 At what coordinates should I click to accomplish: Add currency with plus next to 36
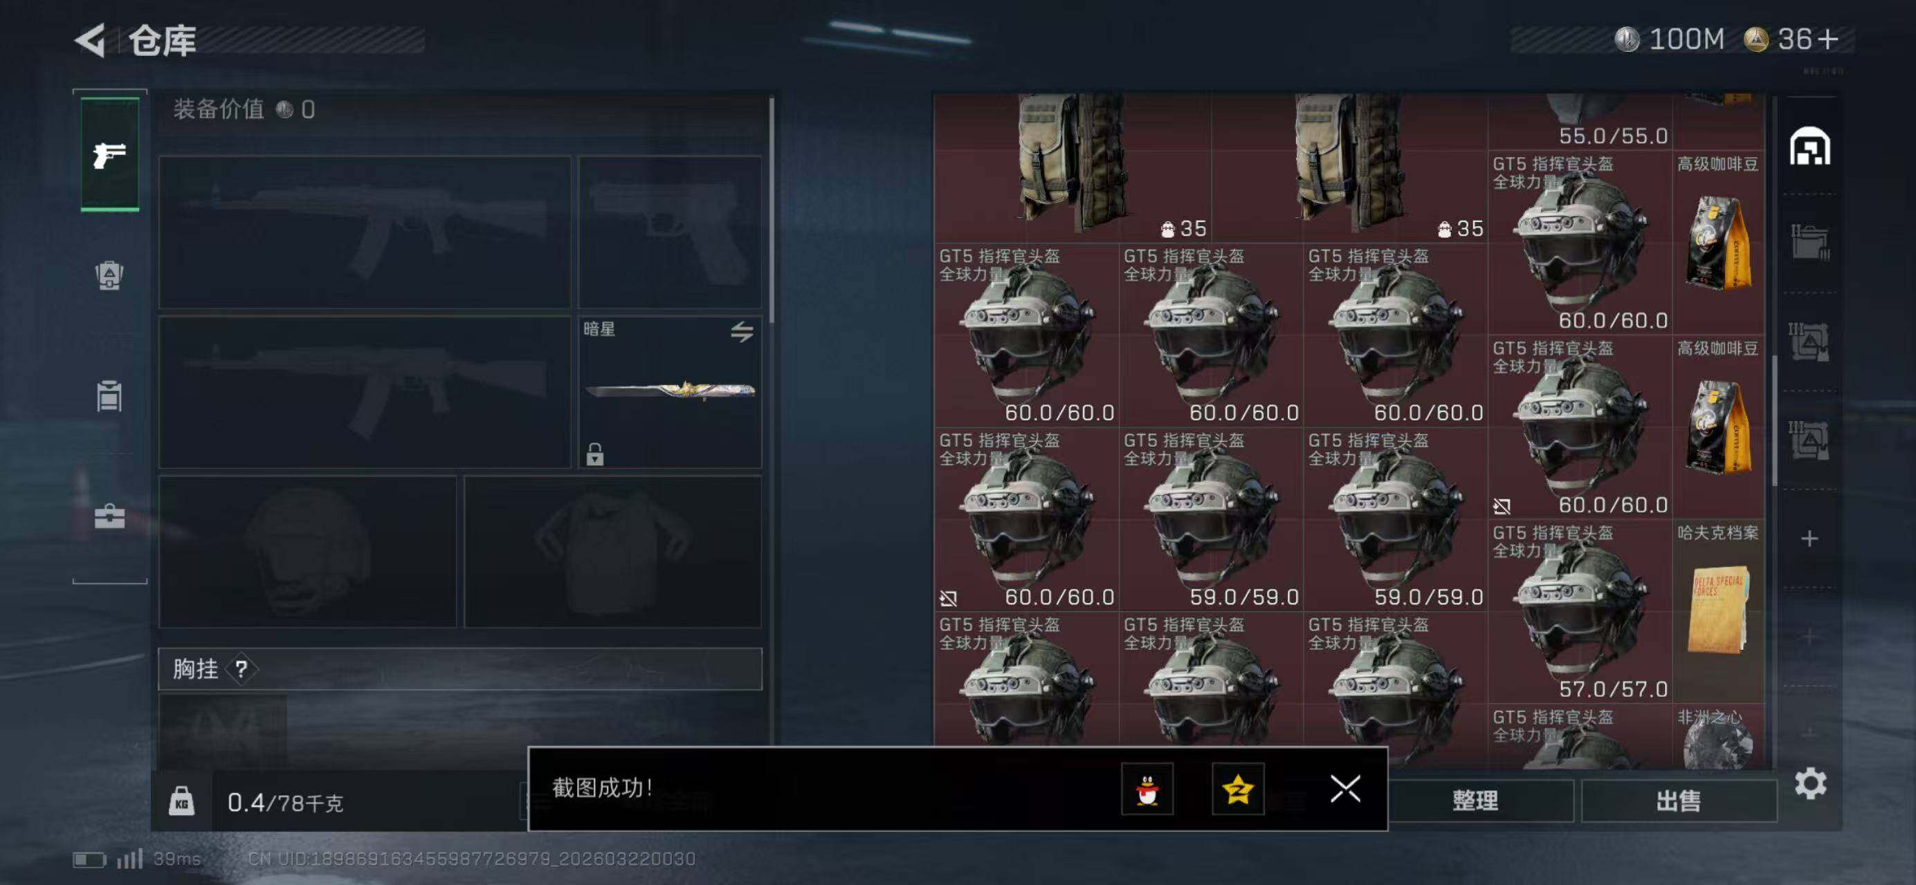coord(1827,39)
